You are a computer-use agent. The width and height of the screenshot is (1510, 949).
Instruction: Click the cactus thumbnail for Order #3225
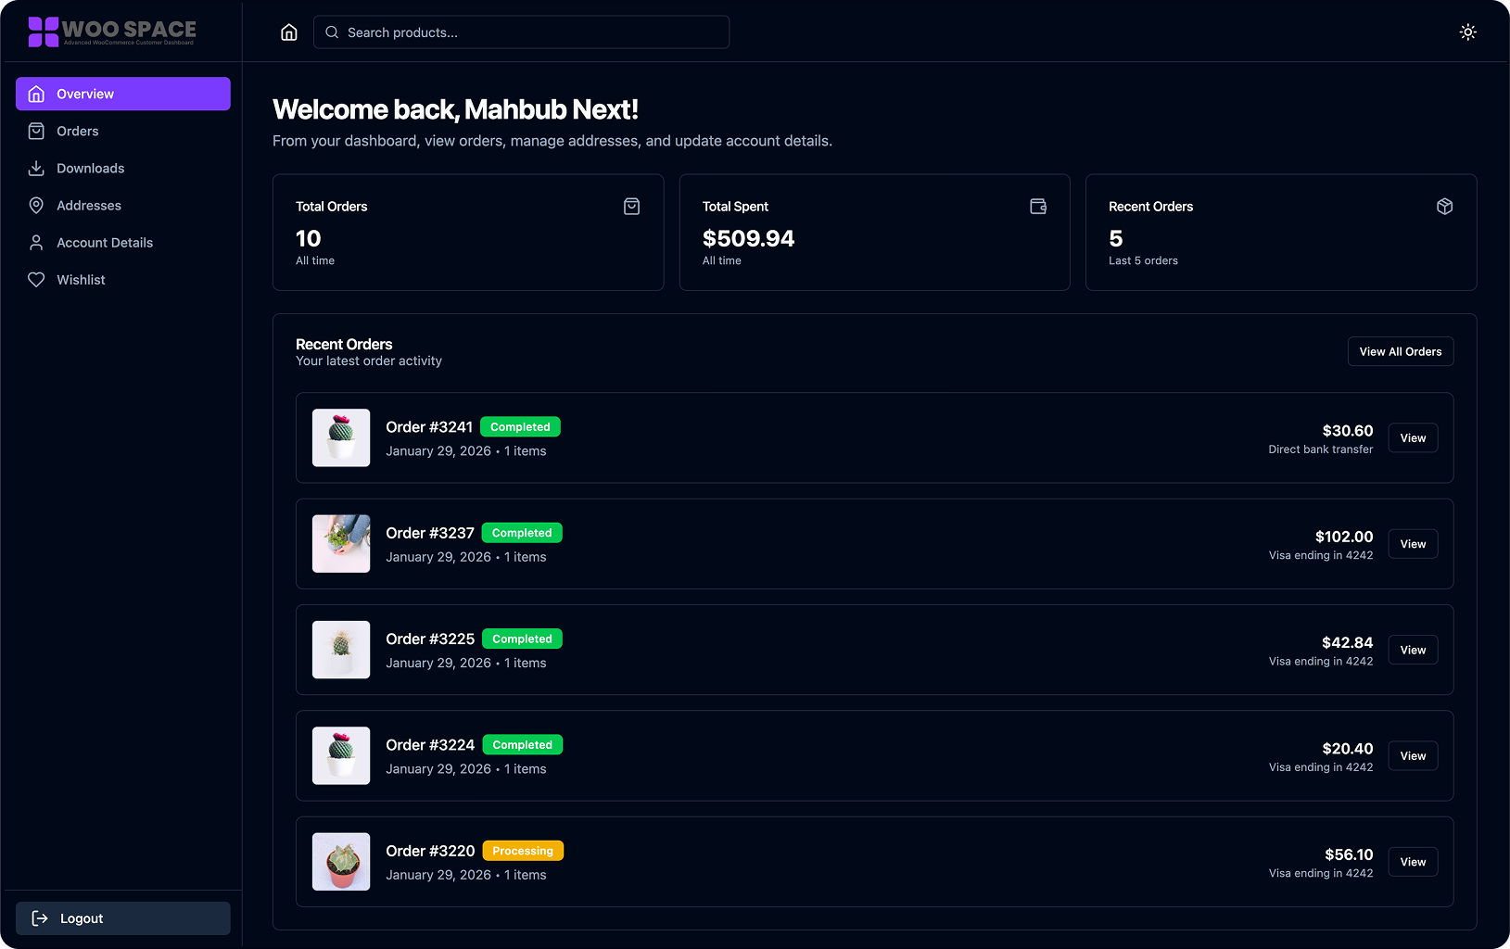(x=340, y=650)
